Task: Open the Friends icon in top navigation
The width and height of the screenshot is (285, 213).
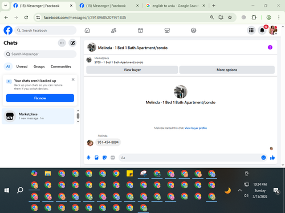Action: 113,30
